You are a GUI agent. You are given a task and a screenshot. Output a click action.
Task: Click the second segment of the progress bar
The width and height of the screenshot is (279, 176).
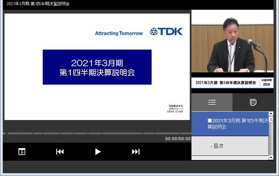pos(20,134)
